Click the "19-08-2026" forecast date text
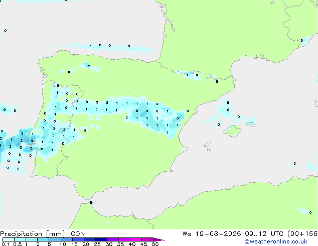This screenshot has height=246, width=318. coord(218,234)
